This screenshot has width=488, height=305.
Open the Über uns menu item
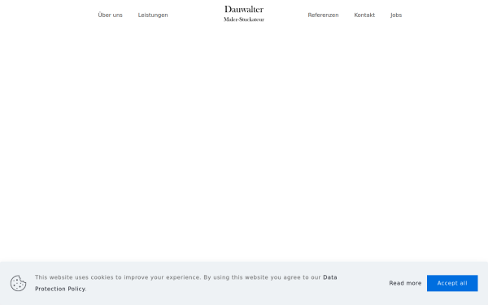[110, 15]
